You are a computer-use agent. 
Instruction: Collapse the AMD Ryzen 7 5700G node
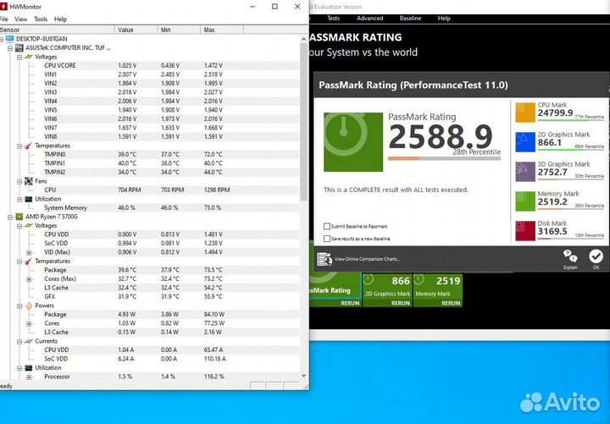(10, 217)
